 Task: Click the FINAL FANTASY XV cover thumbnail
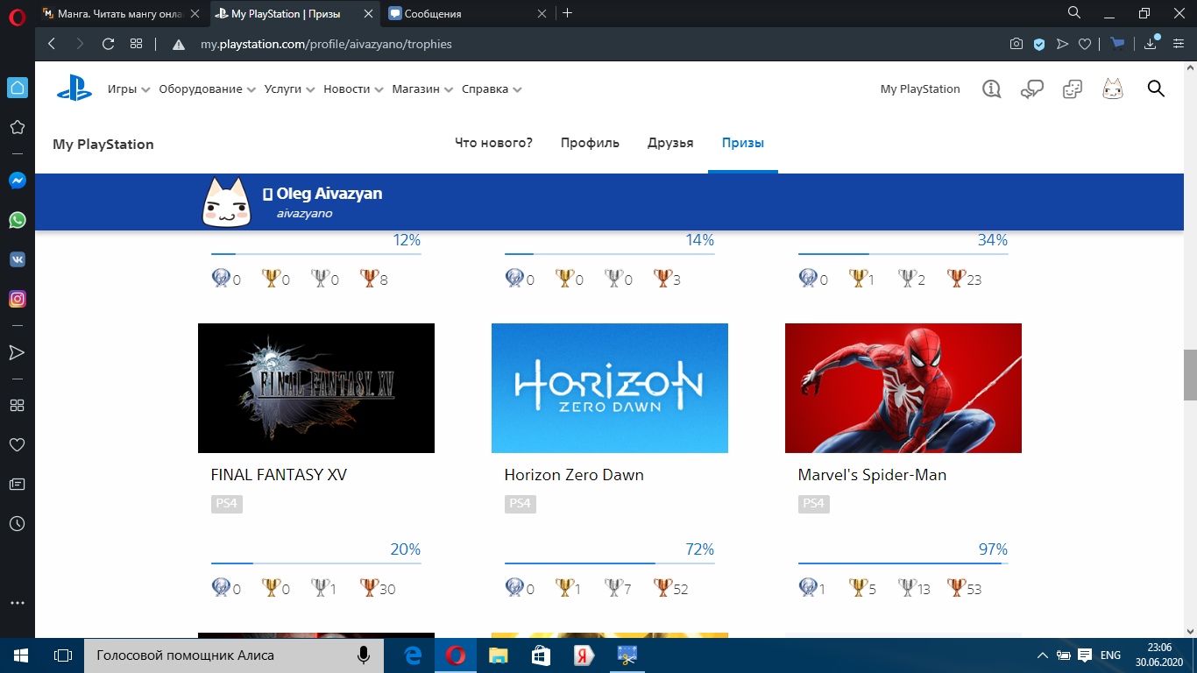pyautogui.click(x=315, y=388)
